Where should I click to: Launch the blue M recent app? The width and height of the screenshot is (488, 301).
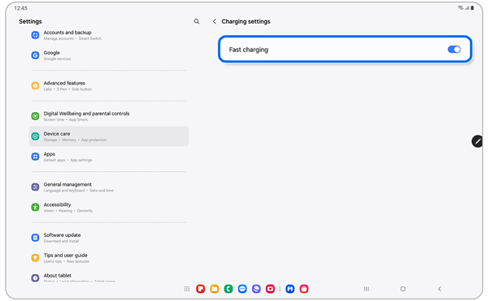[290, 289]
